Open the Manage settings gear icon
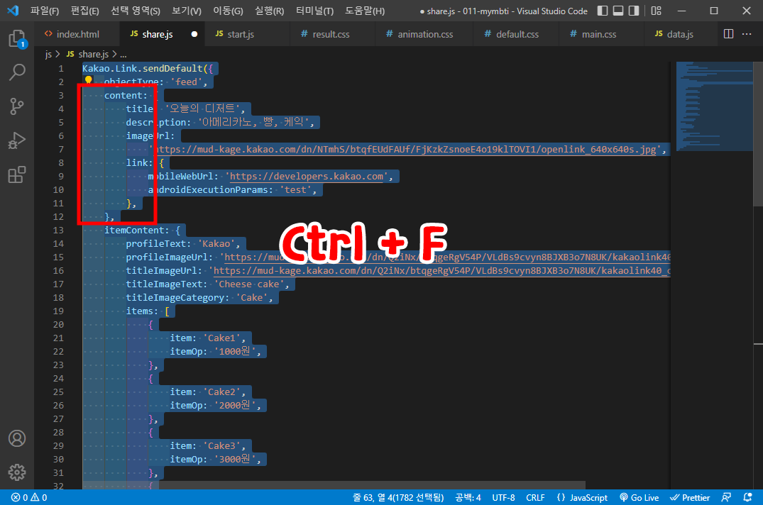Viewport: 763px width, 505px height. [x=17, y=472]
